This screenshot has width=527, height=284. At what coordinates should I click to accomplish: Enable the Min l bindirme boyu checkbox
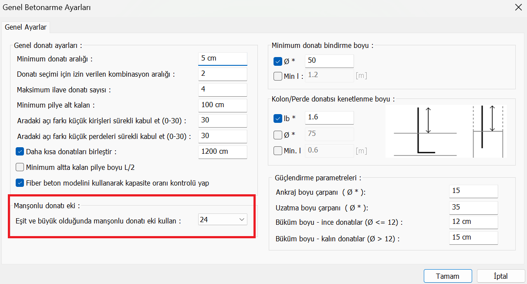(278, 76)
